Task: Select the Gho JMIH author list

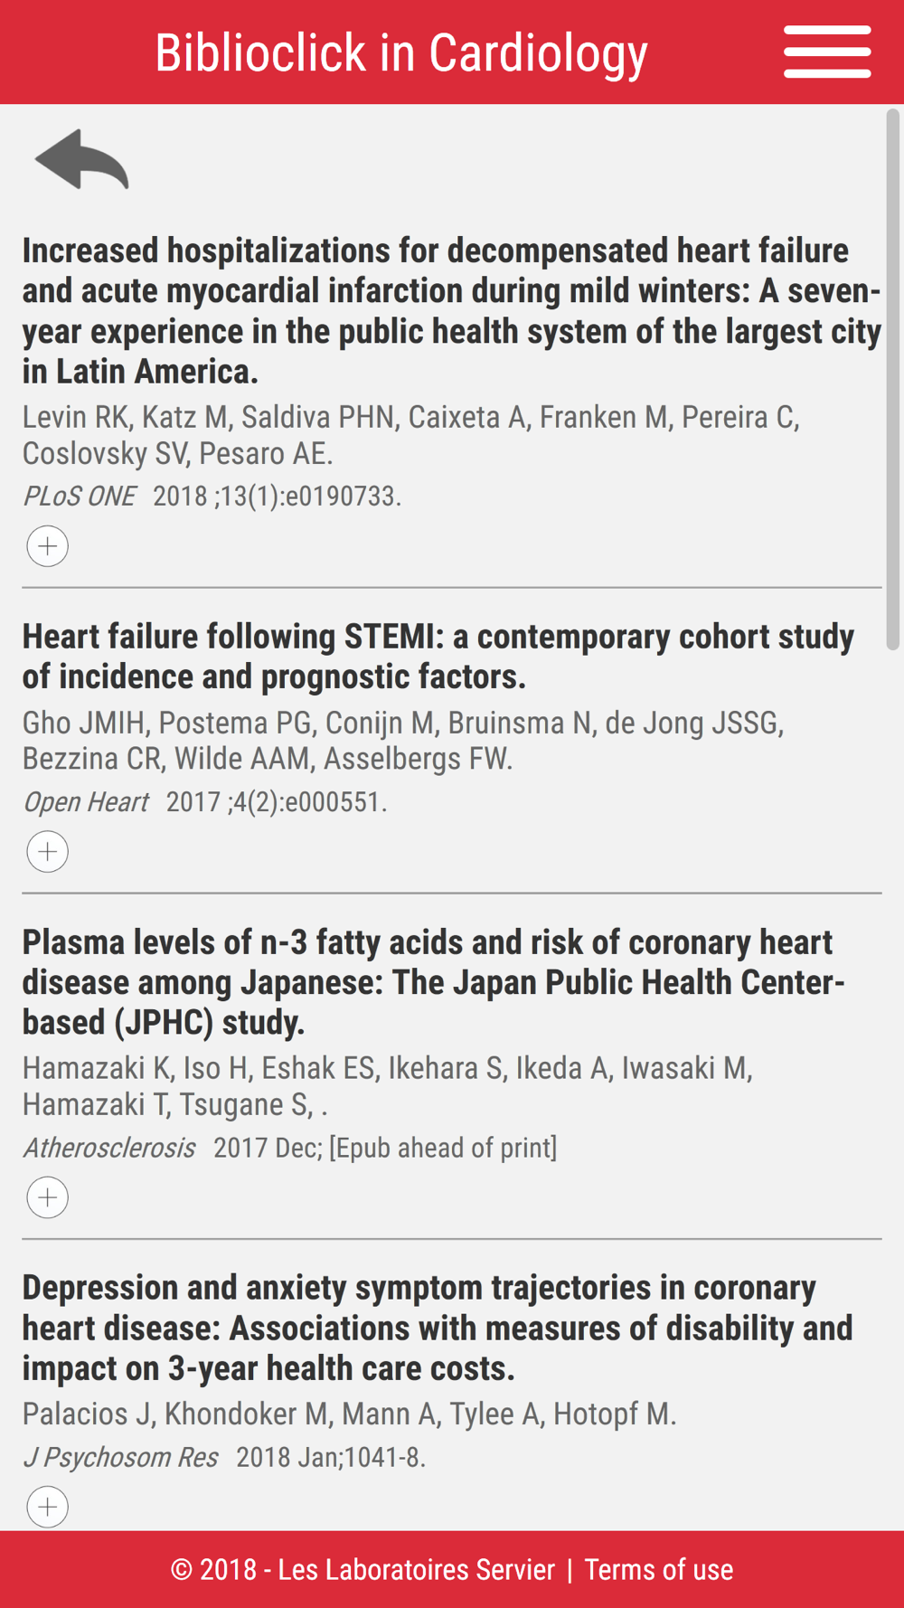Action: coord(403,741)
